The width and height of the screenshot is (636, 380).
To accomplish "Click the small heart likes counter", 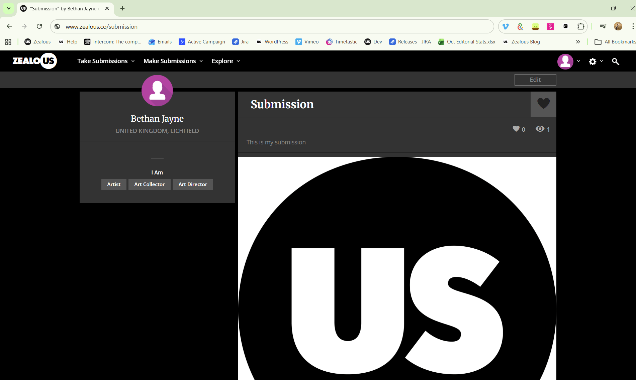I will 519,129.
